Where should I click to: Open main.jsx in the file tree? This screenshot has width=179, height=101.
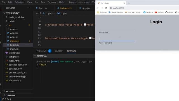[x=14, y=49]
